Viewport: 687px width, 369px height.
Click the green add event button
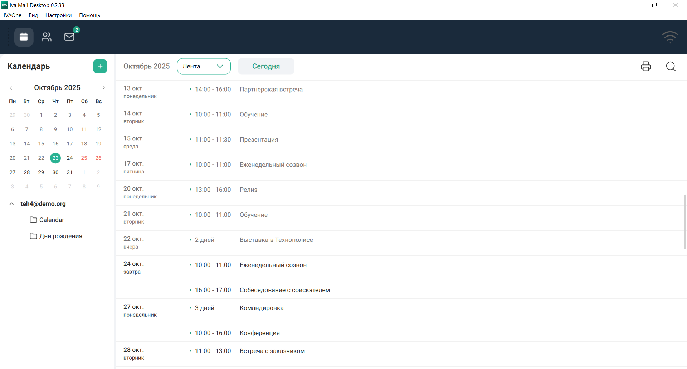click(100, 66)
